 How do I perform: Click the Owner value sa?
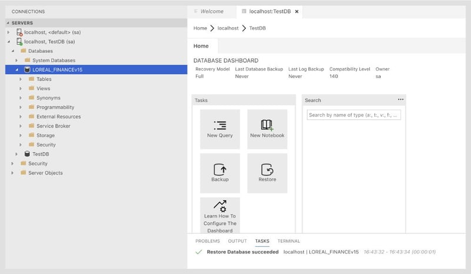point(378,76)
